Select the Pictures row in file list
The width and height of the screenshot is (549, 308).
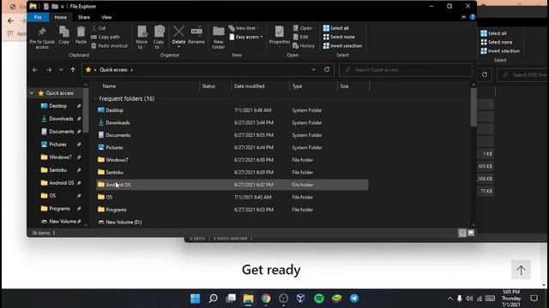(232, 147)
